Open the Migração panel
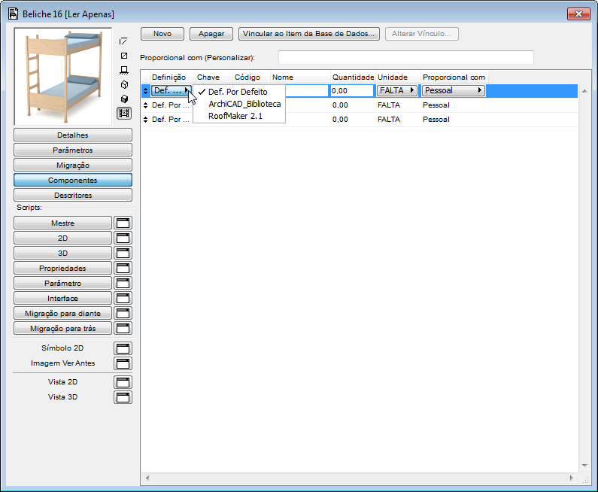Viewport: 598px width, 492px height. [x=73, y=166]
